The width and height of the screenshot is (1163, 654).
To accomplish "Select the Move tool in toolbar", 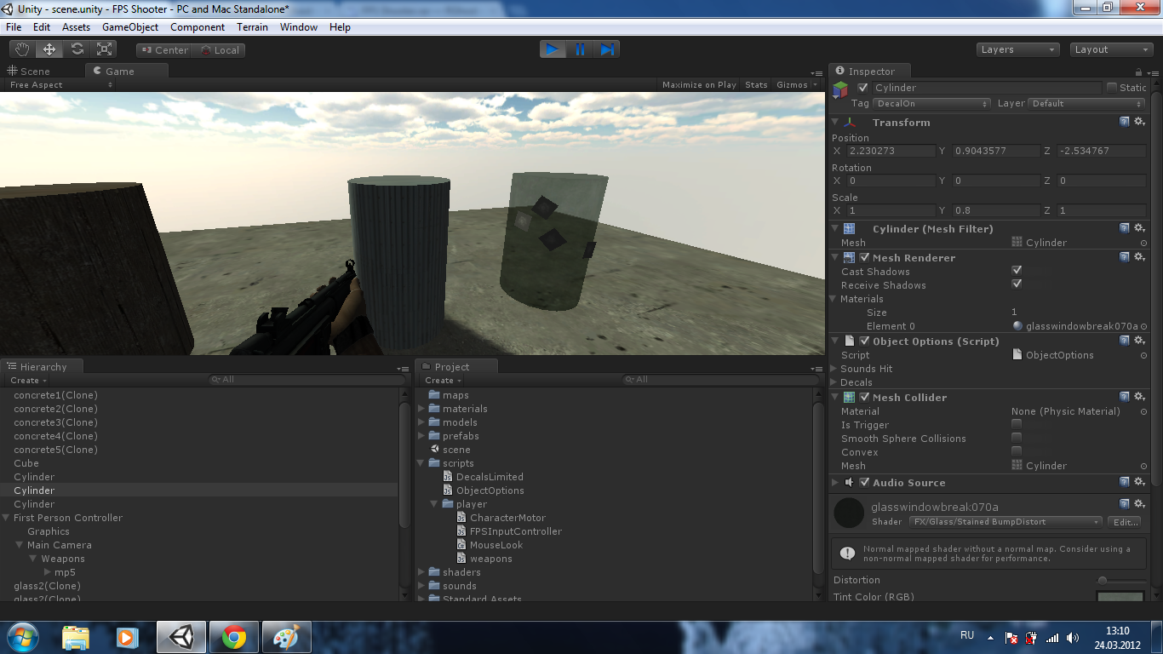I will [x=49, y=49].
